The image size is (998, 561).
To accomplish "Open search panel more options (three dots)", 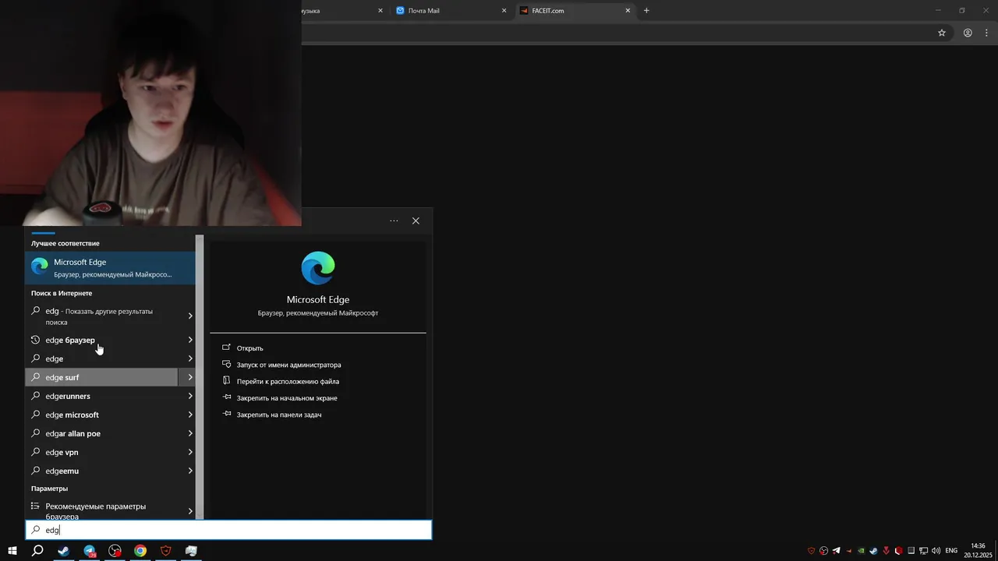I will tap(394, 221).
